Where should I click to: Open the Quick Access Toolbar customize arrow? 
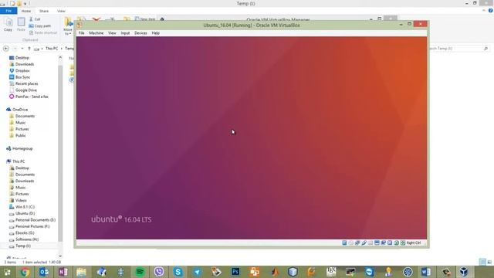[x=25, y=4]
